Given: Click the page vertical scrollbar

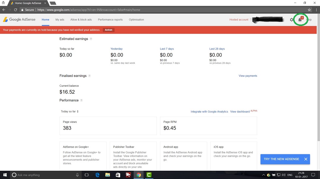Looking at the screenshot, I should point(318,77).
